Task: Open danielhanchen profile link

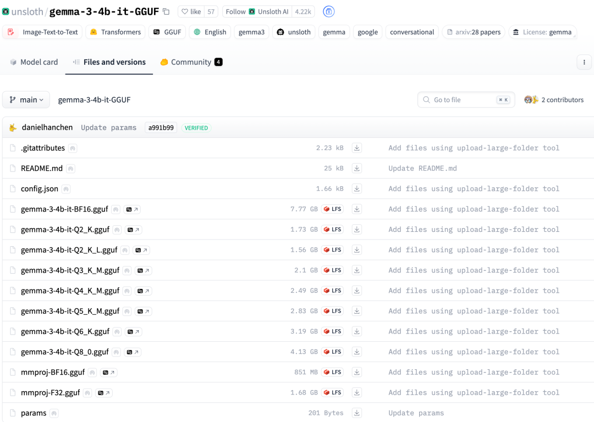Action: [x=47, y=127]
